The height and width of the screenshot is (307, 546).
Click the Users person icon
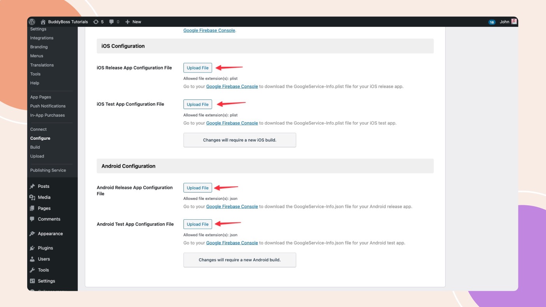point(32,259)
